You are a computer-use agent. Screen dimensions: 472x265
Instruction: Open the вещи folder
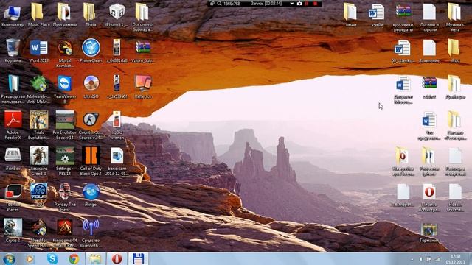pos(351,15)
